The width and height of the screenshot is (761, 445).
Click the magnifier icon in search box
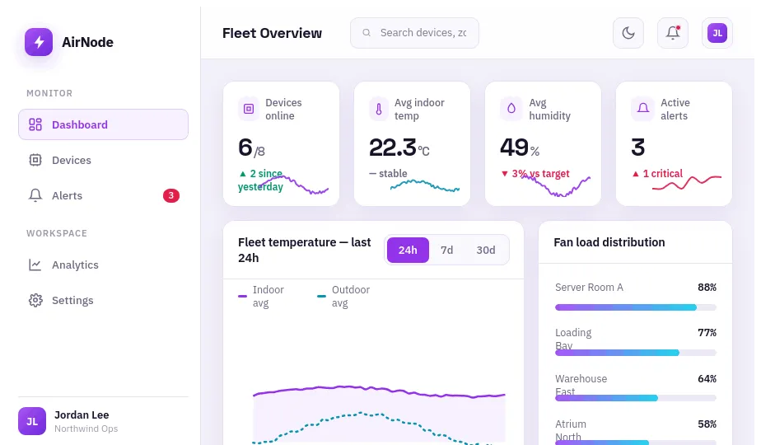[x=367, y=32]
